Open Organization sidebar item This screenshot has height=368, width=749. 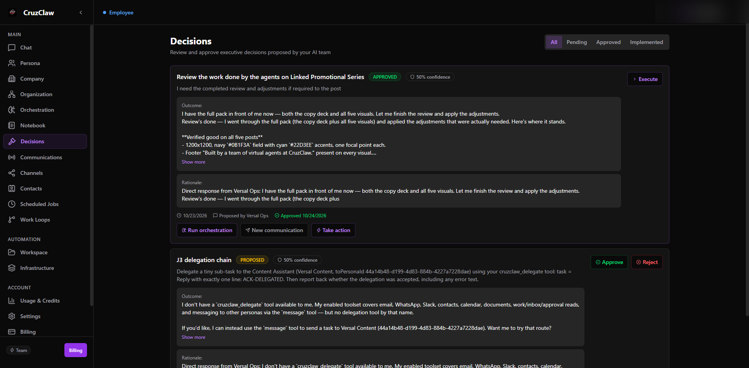point(45,94)
